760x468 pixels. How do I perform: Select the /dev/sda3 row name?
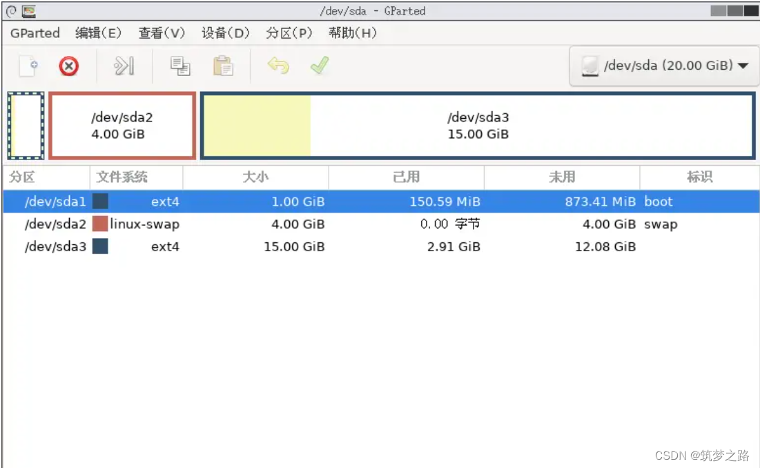55,246
